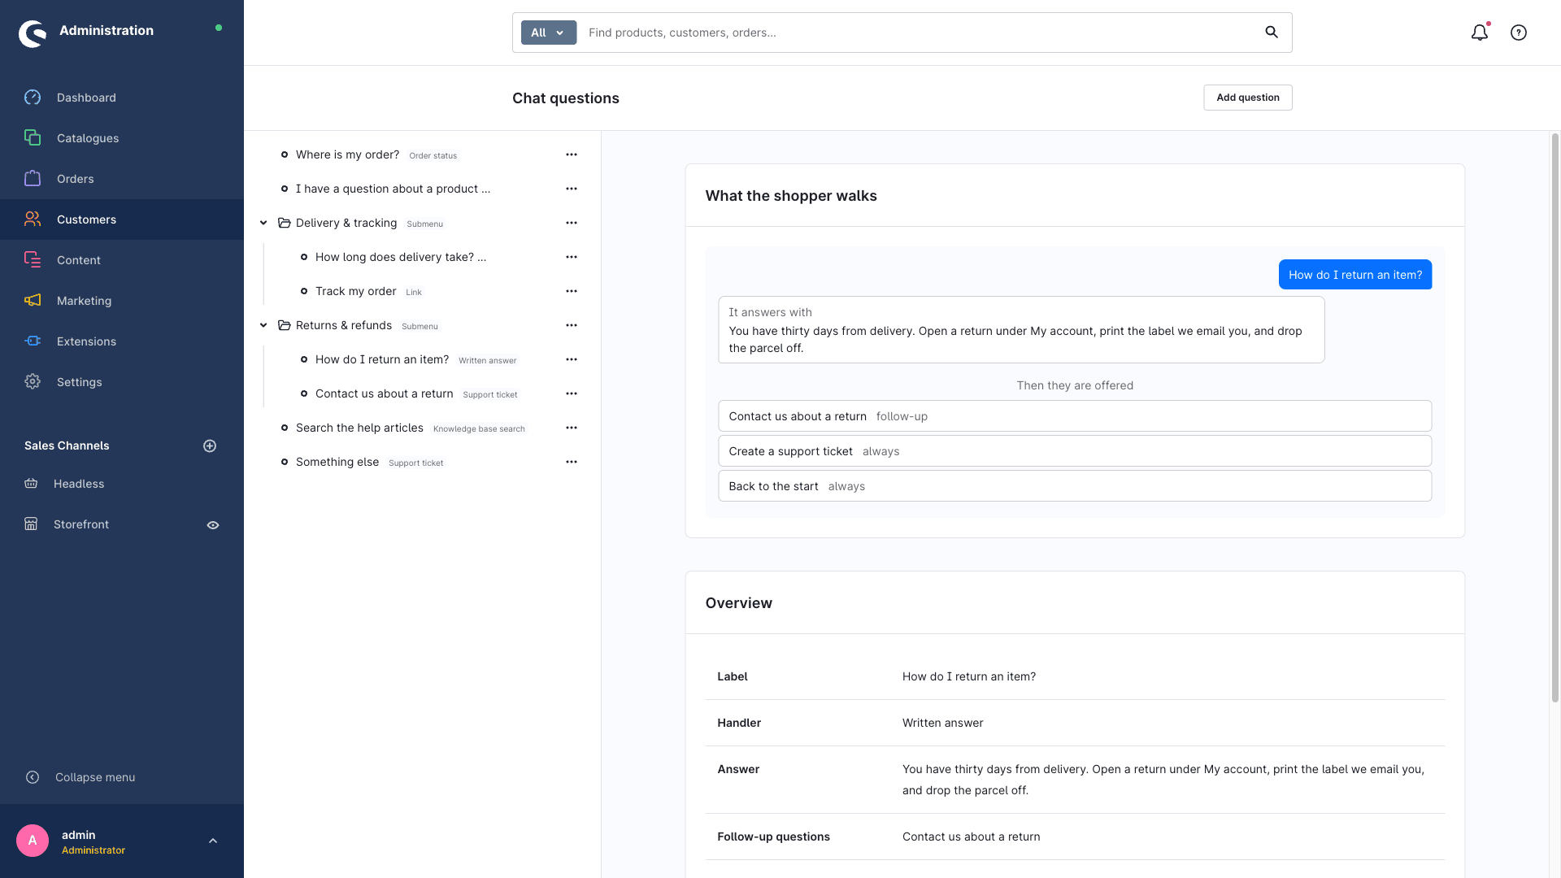Click the Dashboard gauge icon
The image size is (1561, 878).
click(x=33, y=98)
